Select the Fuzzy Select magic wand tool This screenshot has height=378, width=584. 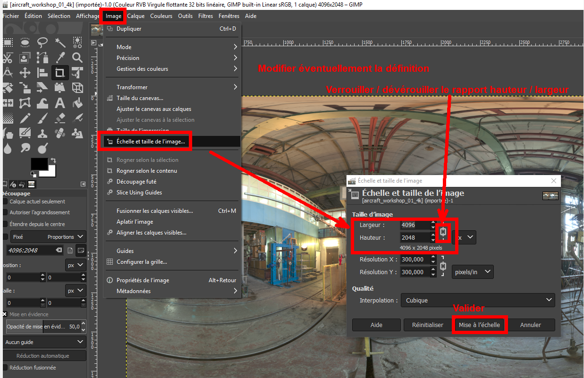[59, 43]
